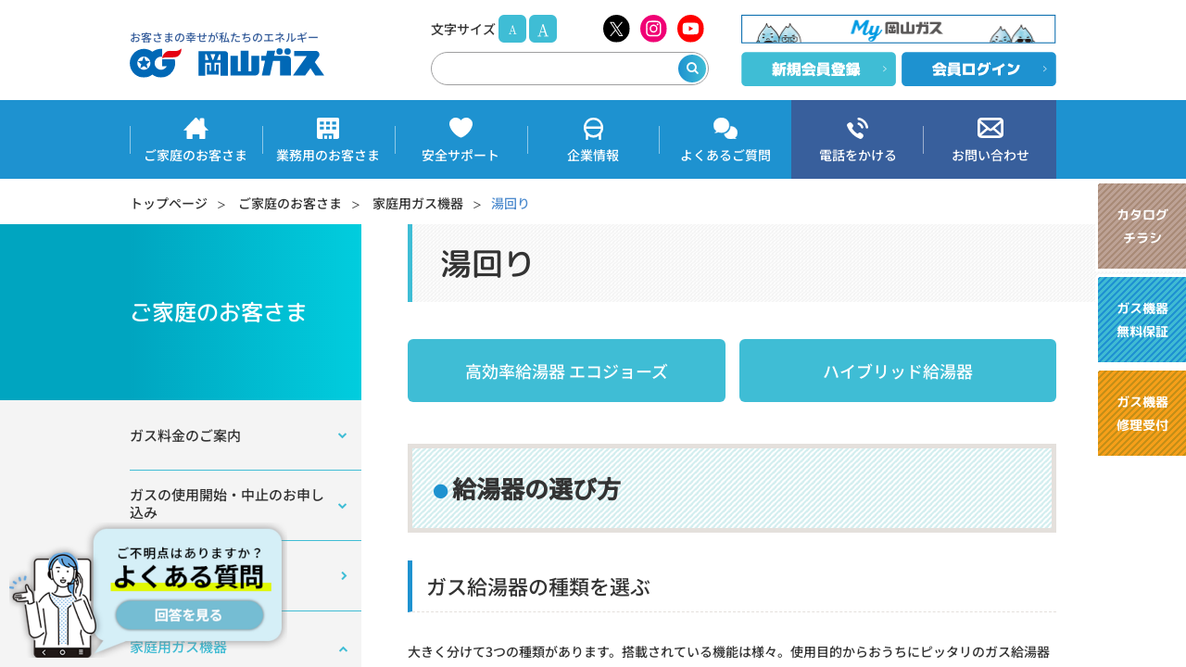Viewport: 1186px width, 667px height.
Task: Click お問い合わせ envelope icon
Action: pos(990,139)
